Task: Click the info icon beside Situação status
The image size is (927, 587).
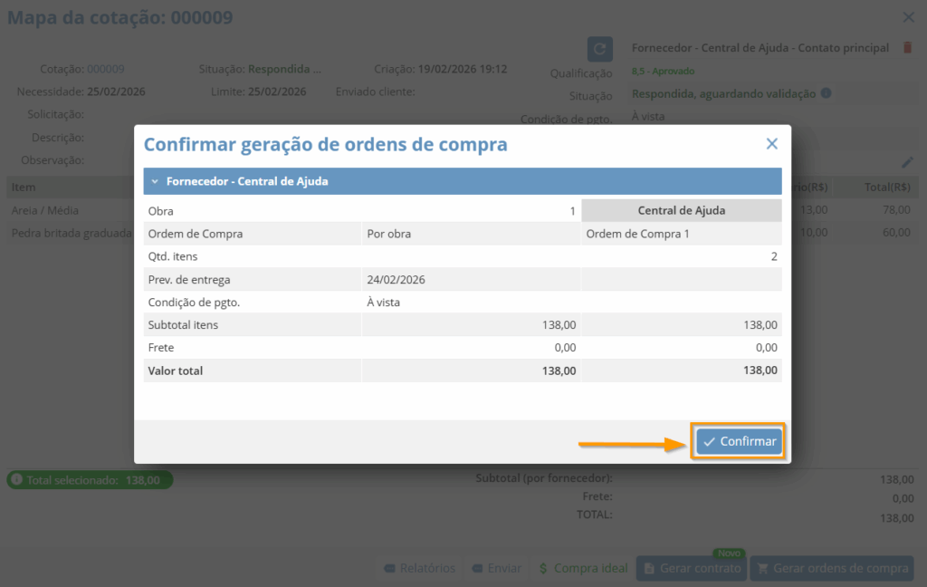Action: point(826,93)
